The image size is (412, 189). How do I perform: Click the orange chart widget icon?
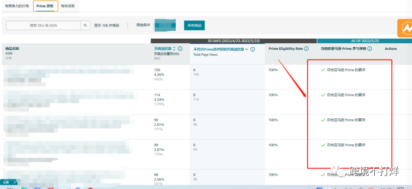(405, 28)
